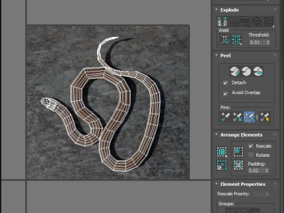Click the Rotate label text

point(263,155)
